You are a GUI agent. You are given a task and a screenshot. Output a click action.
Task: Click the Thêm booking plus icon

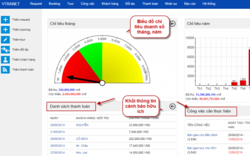point(5,30)
